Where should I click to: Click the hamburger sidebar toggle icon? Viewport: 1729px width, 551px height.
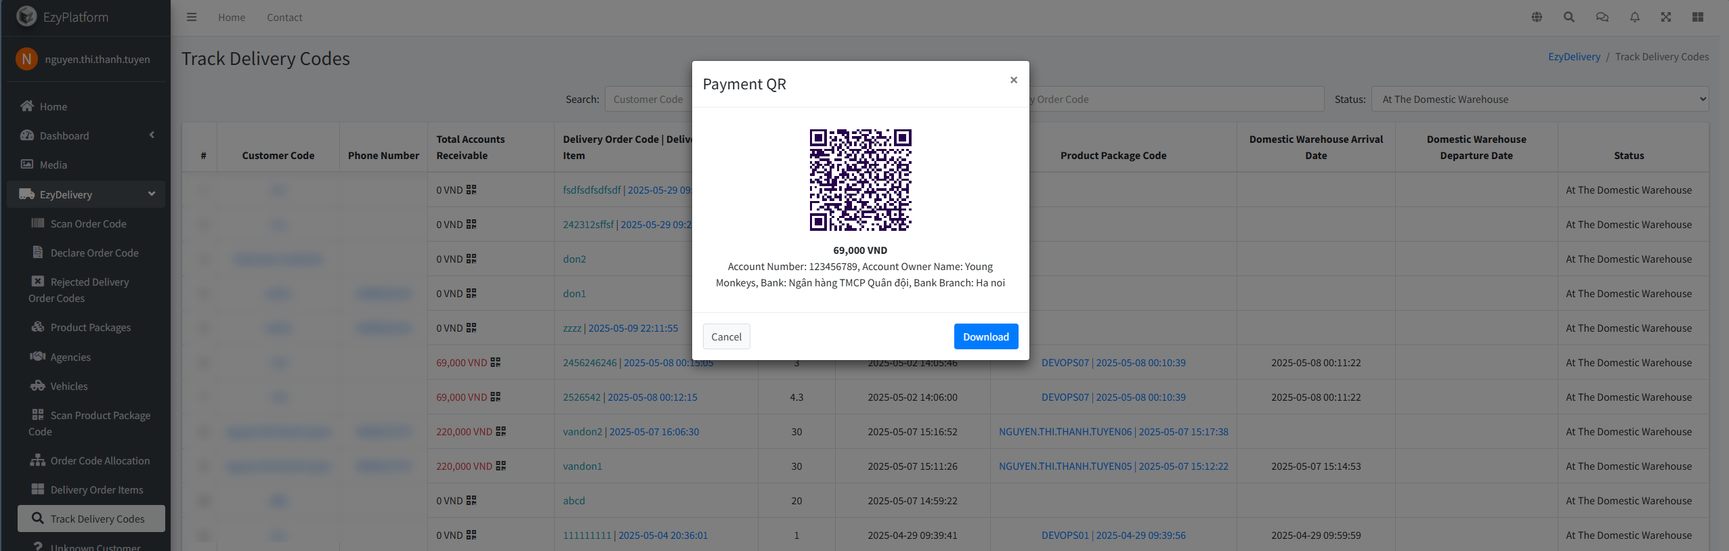192,17
